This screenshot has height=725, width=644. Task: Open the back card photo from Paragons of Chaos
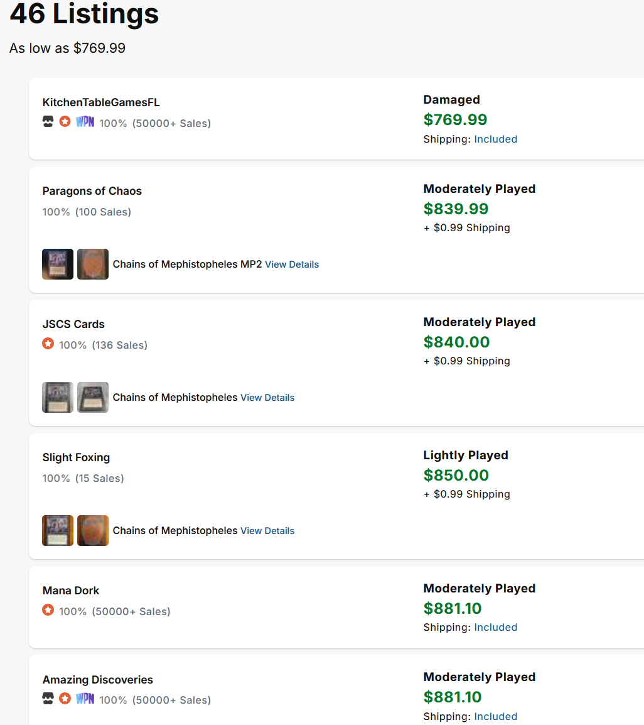pyautogui.click(x=93, y=264)
